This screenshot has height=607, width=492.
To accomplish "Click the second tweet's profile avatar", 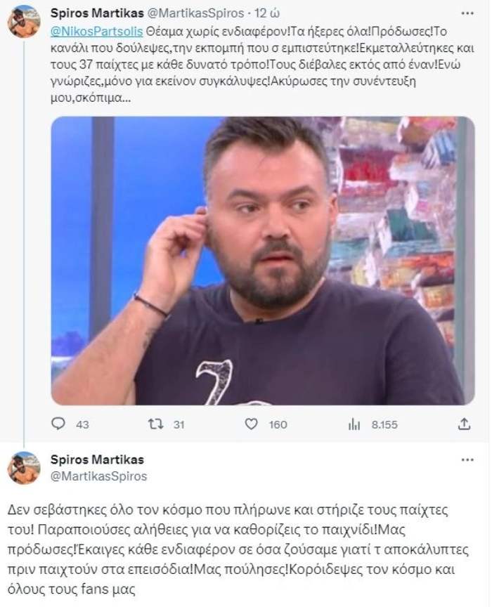I will (24, 467).
